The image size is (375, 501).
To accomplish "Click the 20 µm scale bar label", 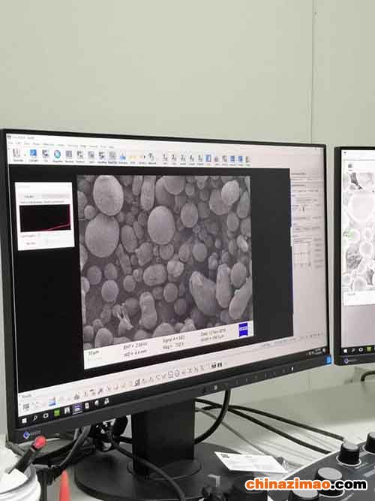I will 94,353.
